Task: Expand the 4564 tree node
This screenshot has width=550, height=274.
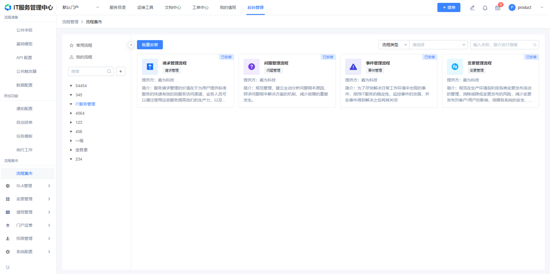Action: pyautogui.click(x=71, y=113)
